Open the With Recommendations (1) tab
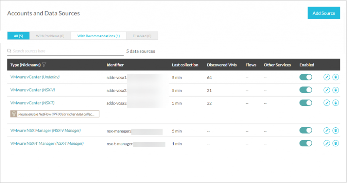 tap(99, 36)
